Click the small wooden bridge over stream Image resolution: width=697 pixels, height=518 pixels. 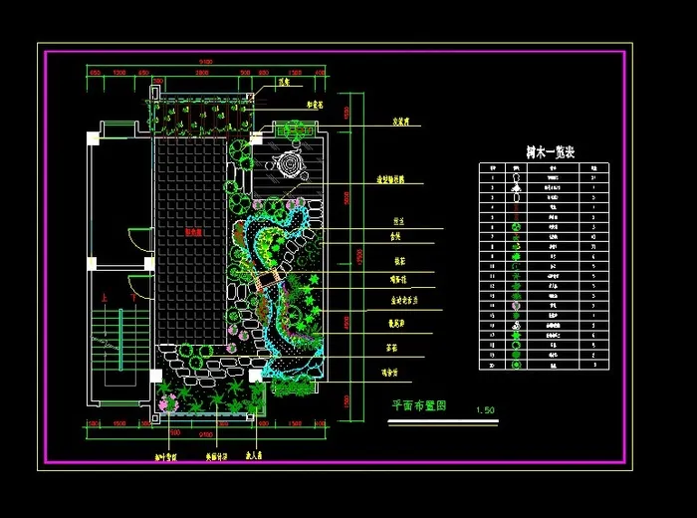coord(265,283)
